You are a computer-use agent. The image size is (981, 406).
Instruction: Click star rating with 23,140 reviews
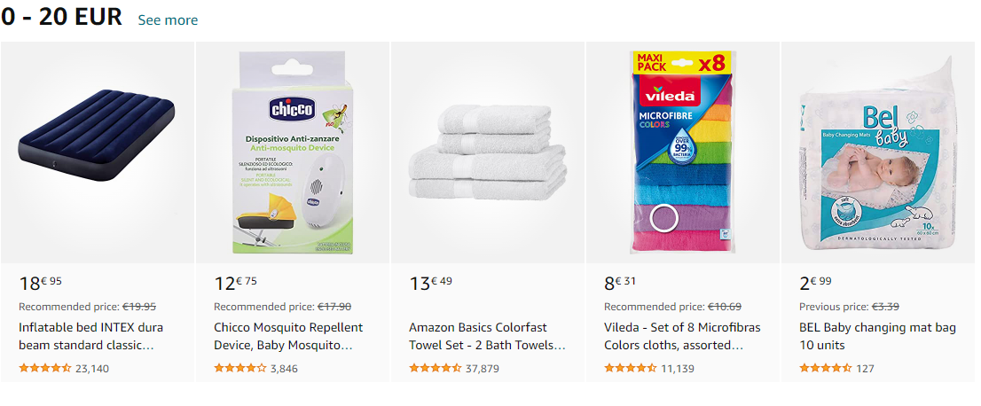pyautogui.click(x=45, y=369)
